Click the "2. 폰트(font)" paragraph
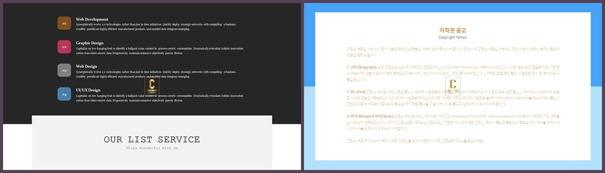This screenshot has width=605, height=173. click(x=453, y=99)
